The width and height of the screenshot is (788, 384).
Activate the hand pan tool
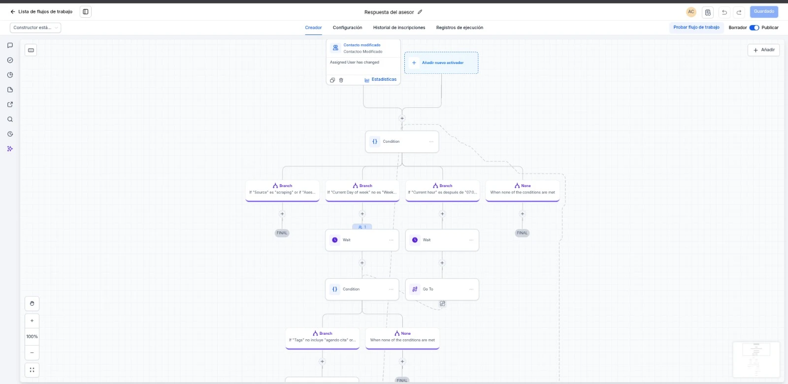coord(32,303)
